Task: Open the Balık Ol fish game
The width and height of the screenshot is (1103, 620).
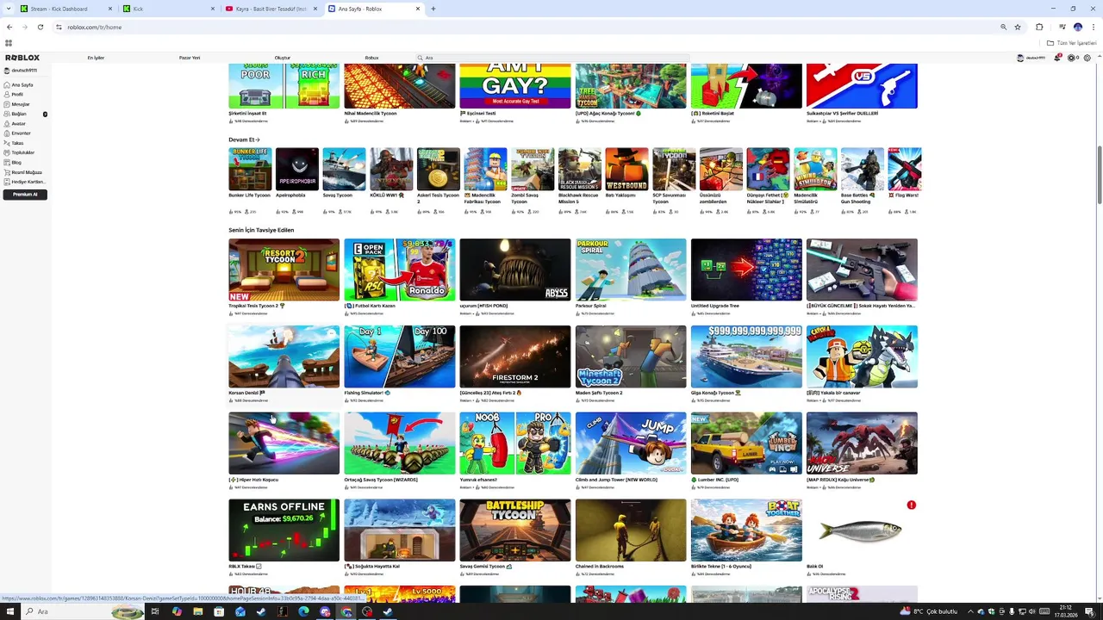Action: coord(862,530)
